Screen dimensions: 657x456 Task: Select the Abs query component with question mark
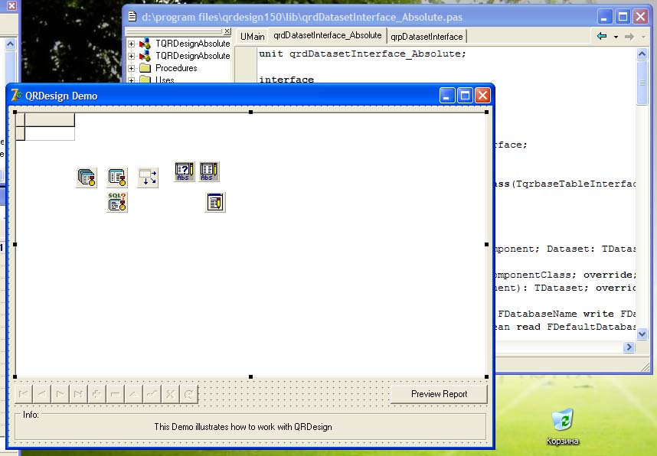pos(185,171)
